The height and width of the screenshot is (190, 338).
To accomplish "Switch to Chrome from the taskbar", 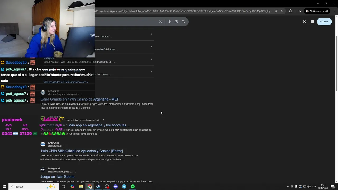I will pyautogui.click(x=90, y=187).
